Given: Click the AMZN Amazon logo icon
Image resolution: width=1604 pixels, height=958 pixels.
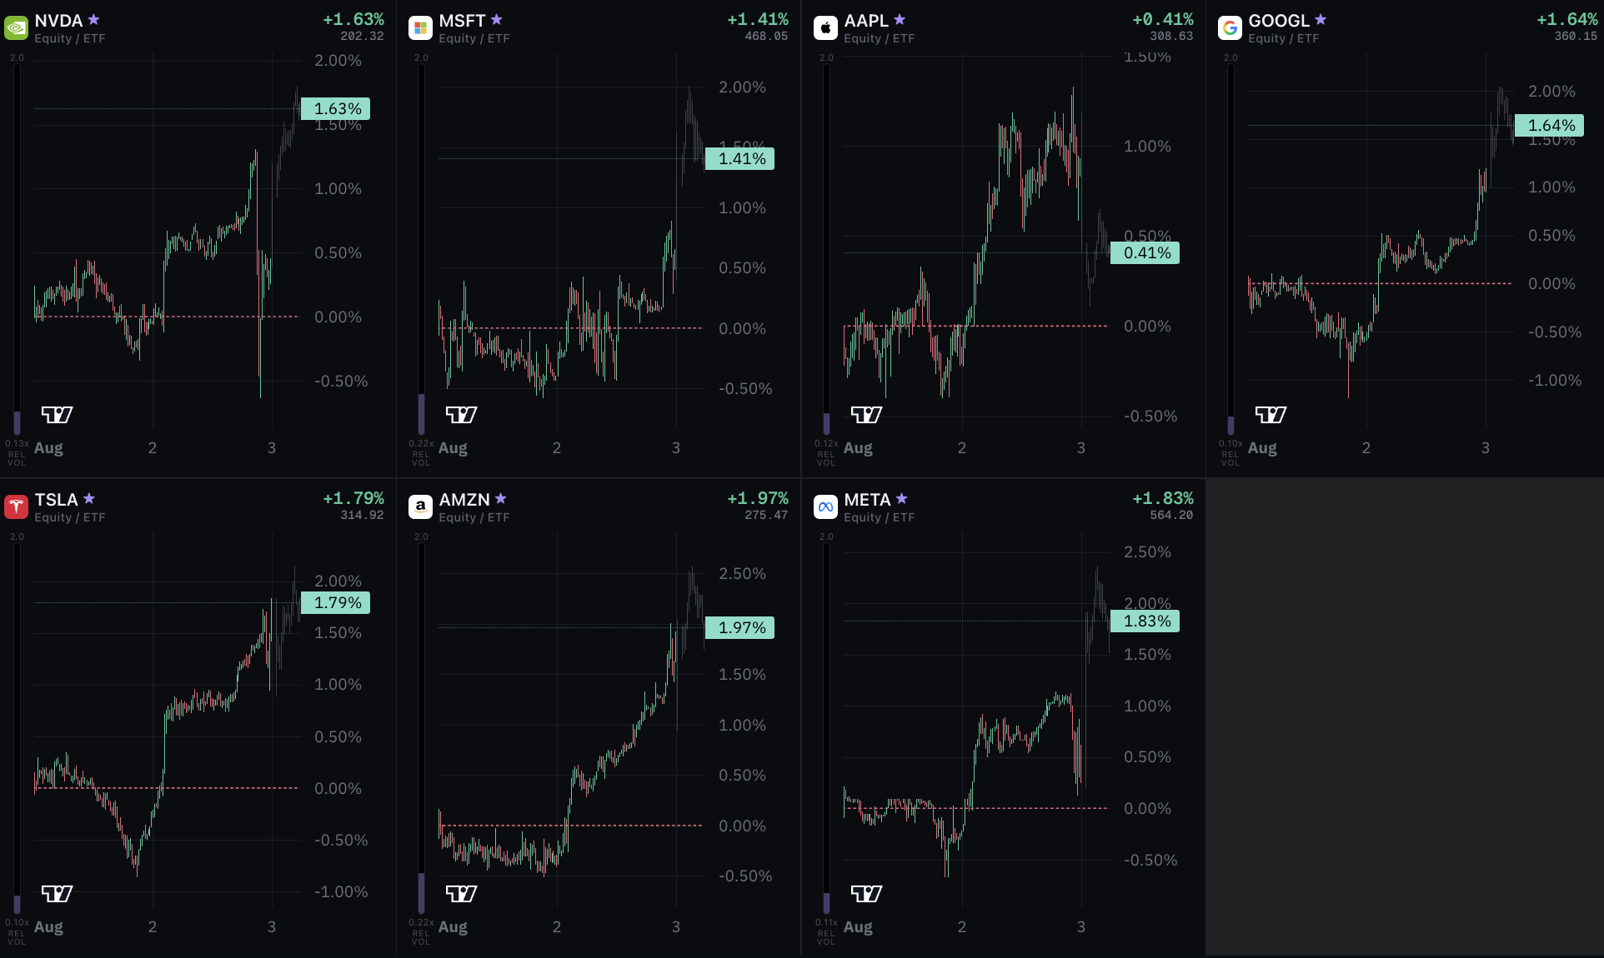Looking at the screenshot, I should 420,507.
